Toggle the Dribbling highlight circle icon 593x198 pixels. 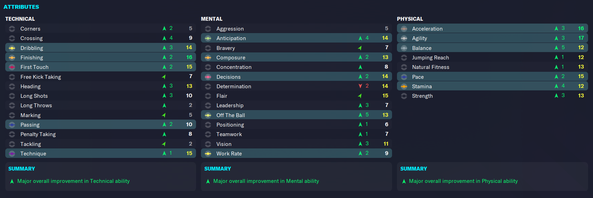pos(12,48)
